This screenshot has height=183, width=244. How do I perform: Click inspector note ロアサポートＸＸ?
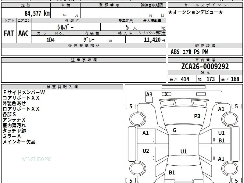(x=21, y=109)
